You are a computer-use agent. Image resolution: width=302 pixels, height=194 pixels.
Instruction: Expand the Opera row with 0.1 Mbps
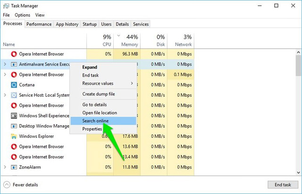[5, 75]
